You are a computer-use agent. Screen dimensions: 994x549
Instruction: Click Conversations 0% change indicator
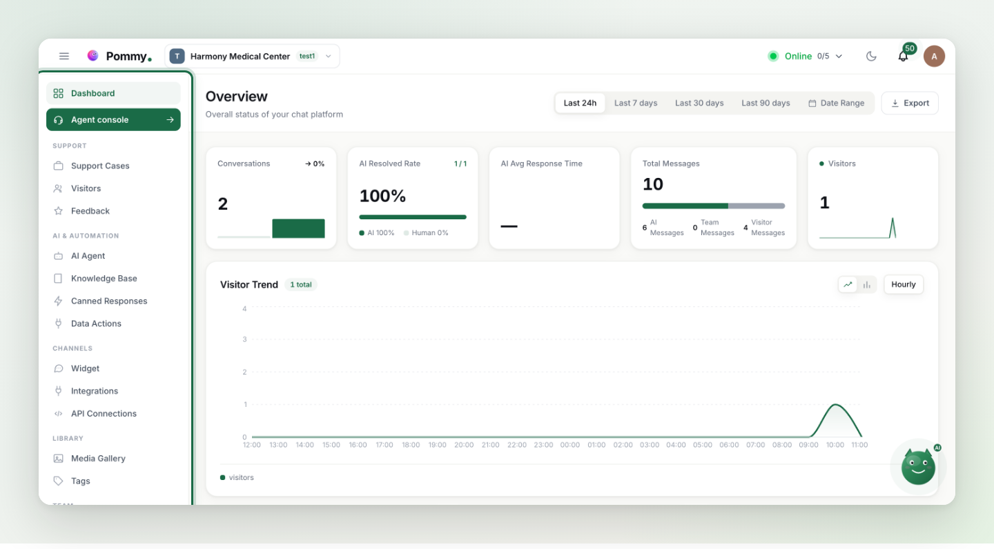(x=315, y=164)
